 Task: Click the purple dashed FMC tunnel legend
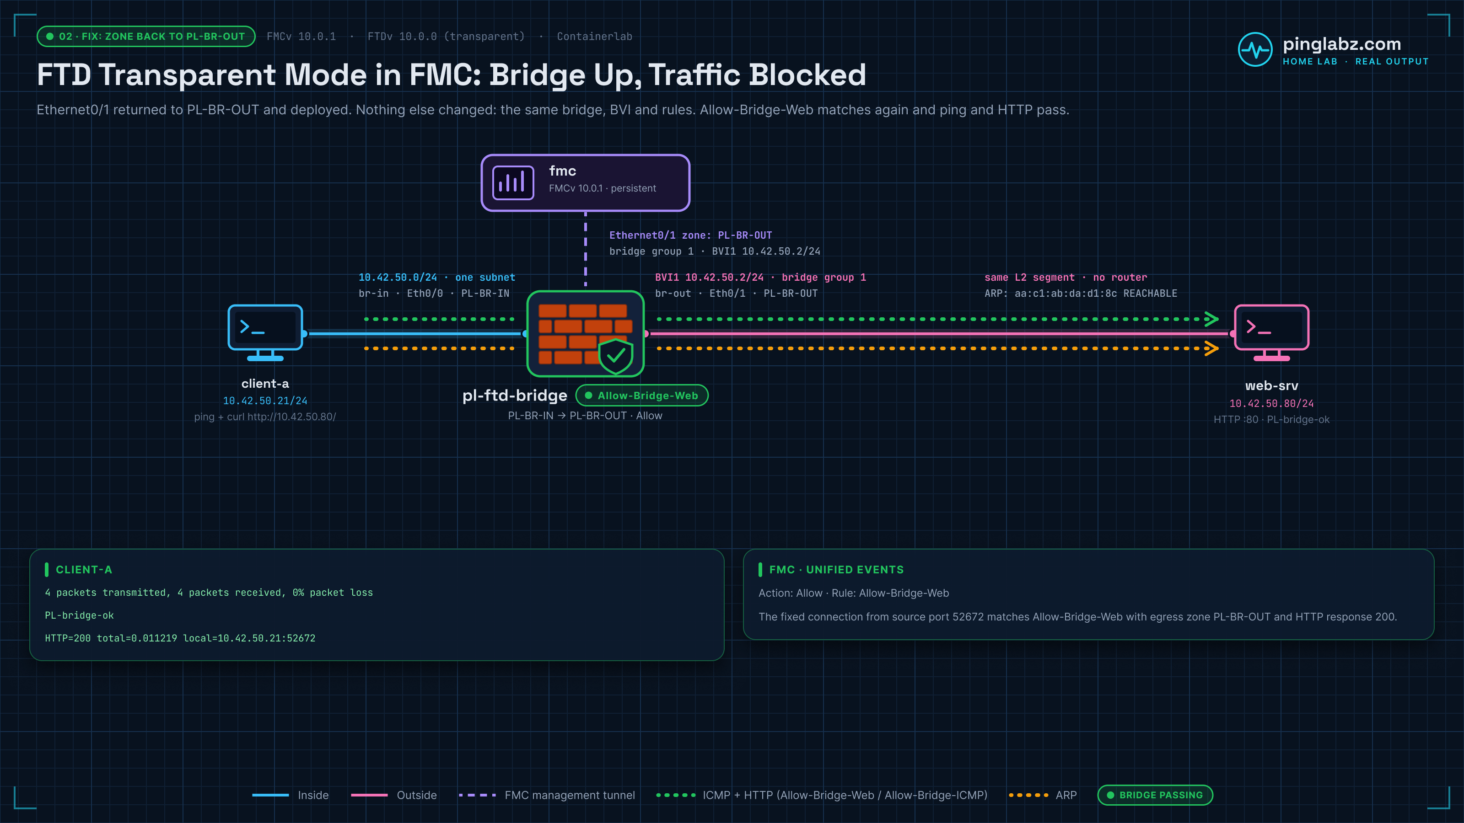[x=477, y=795]
